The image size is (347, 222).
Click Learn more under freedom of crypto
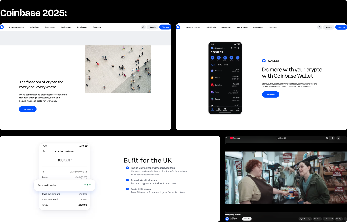point(28,109)
